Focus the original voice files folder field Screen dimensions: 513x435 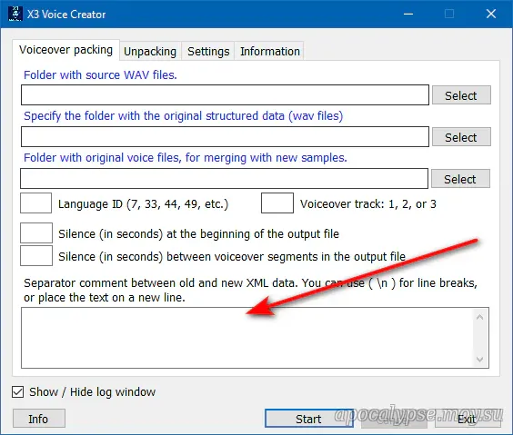[224, 179]
